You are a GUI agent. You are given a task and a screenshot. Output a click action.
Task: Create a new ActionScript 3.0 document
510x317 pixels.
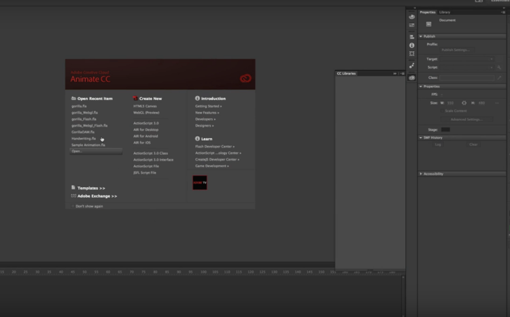click(x=146, y=123)
